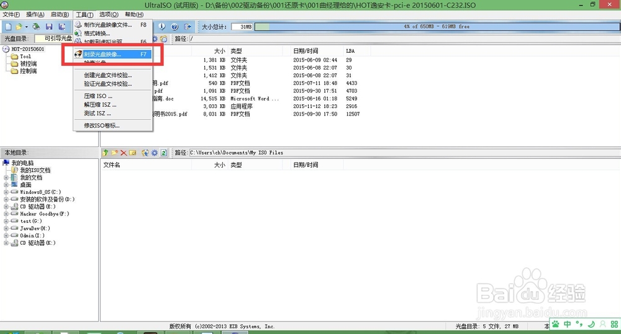Open the dropdown arrow beside Open icon
Image resolution: width=621 pixels, height=334 pixels.
[x=27, y=27]
